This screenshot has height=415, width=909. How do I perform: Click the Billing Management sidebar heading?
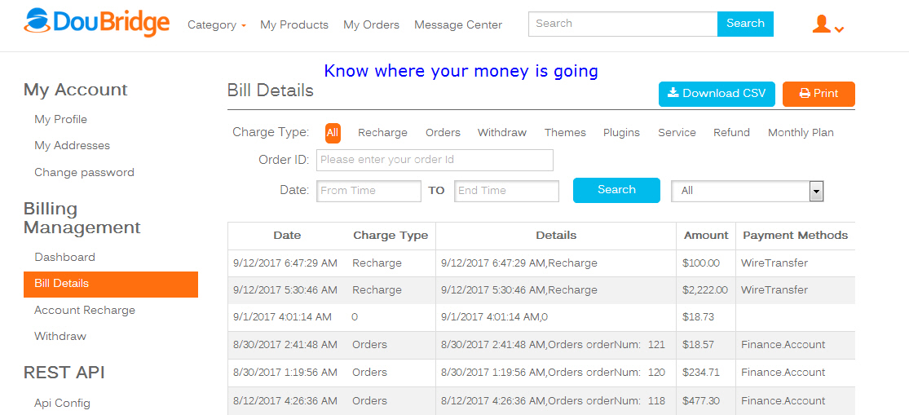[82, 218]
